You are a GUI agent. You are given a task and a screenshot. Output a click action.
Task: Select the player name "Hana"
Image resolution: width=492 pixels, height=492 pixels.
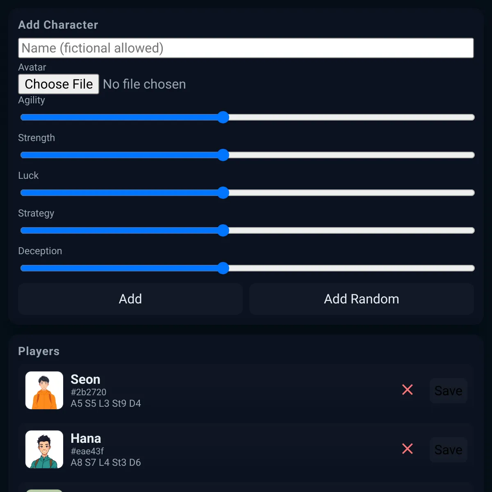(86, 438)
